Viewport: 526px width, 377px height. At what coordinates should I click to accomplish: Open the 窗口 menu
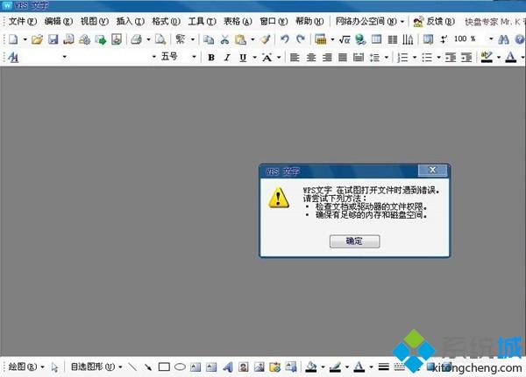tap(274, 21)
